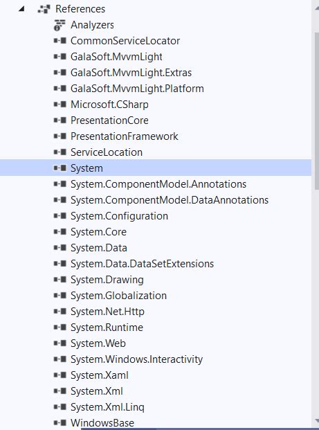Screen dimensions: 319x430
Task: Select System.Web reference text
Action: (98, 343)
